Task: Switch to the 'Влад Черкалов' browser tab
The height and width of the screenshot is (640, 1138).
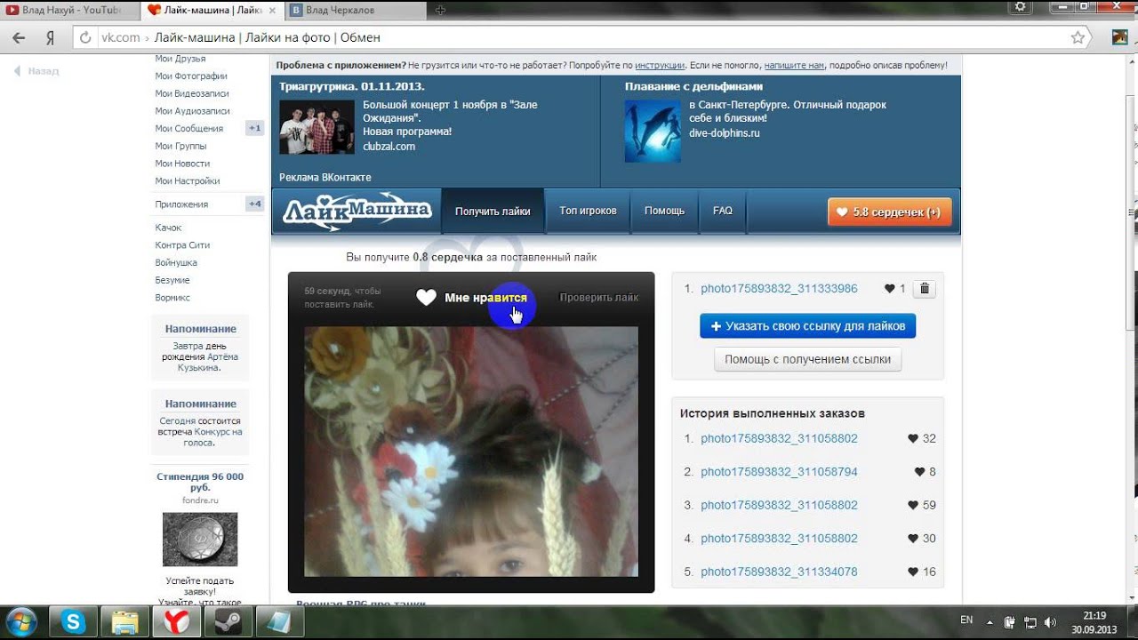Action: click(x=352, y=11)
